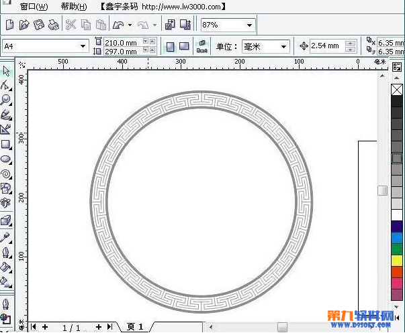Click the New document icon
The image size is (405, 335).
click(9, 25)
